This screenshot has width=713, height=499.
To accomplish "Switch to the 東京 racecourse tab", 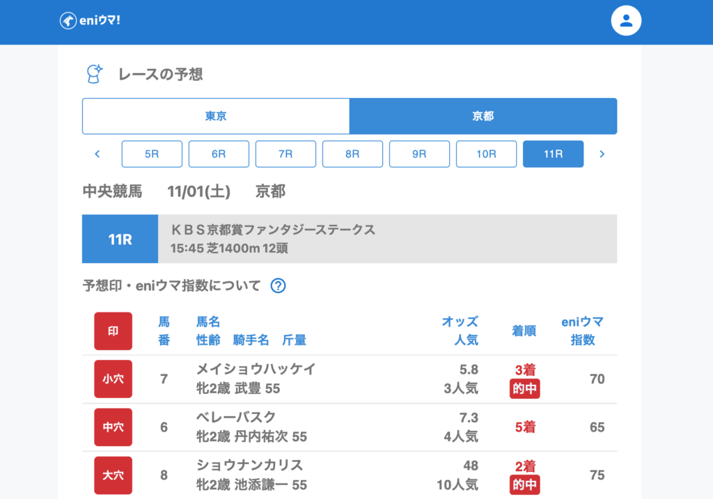I will point(216,116).
